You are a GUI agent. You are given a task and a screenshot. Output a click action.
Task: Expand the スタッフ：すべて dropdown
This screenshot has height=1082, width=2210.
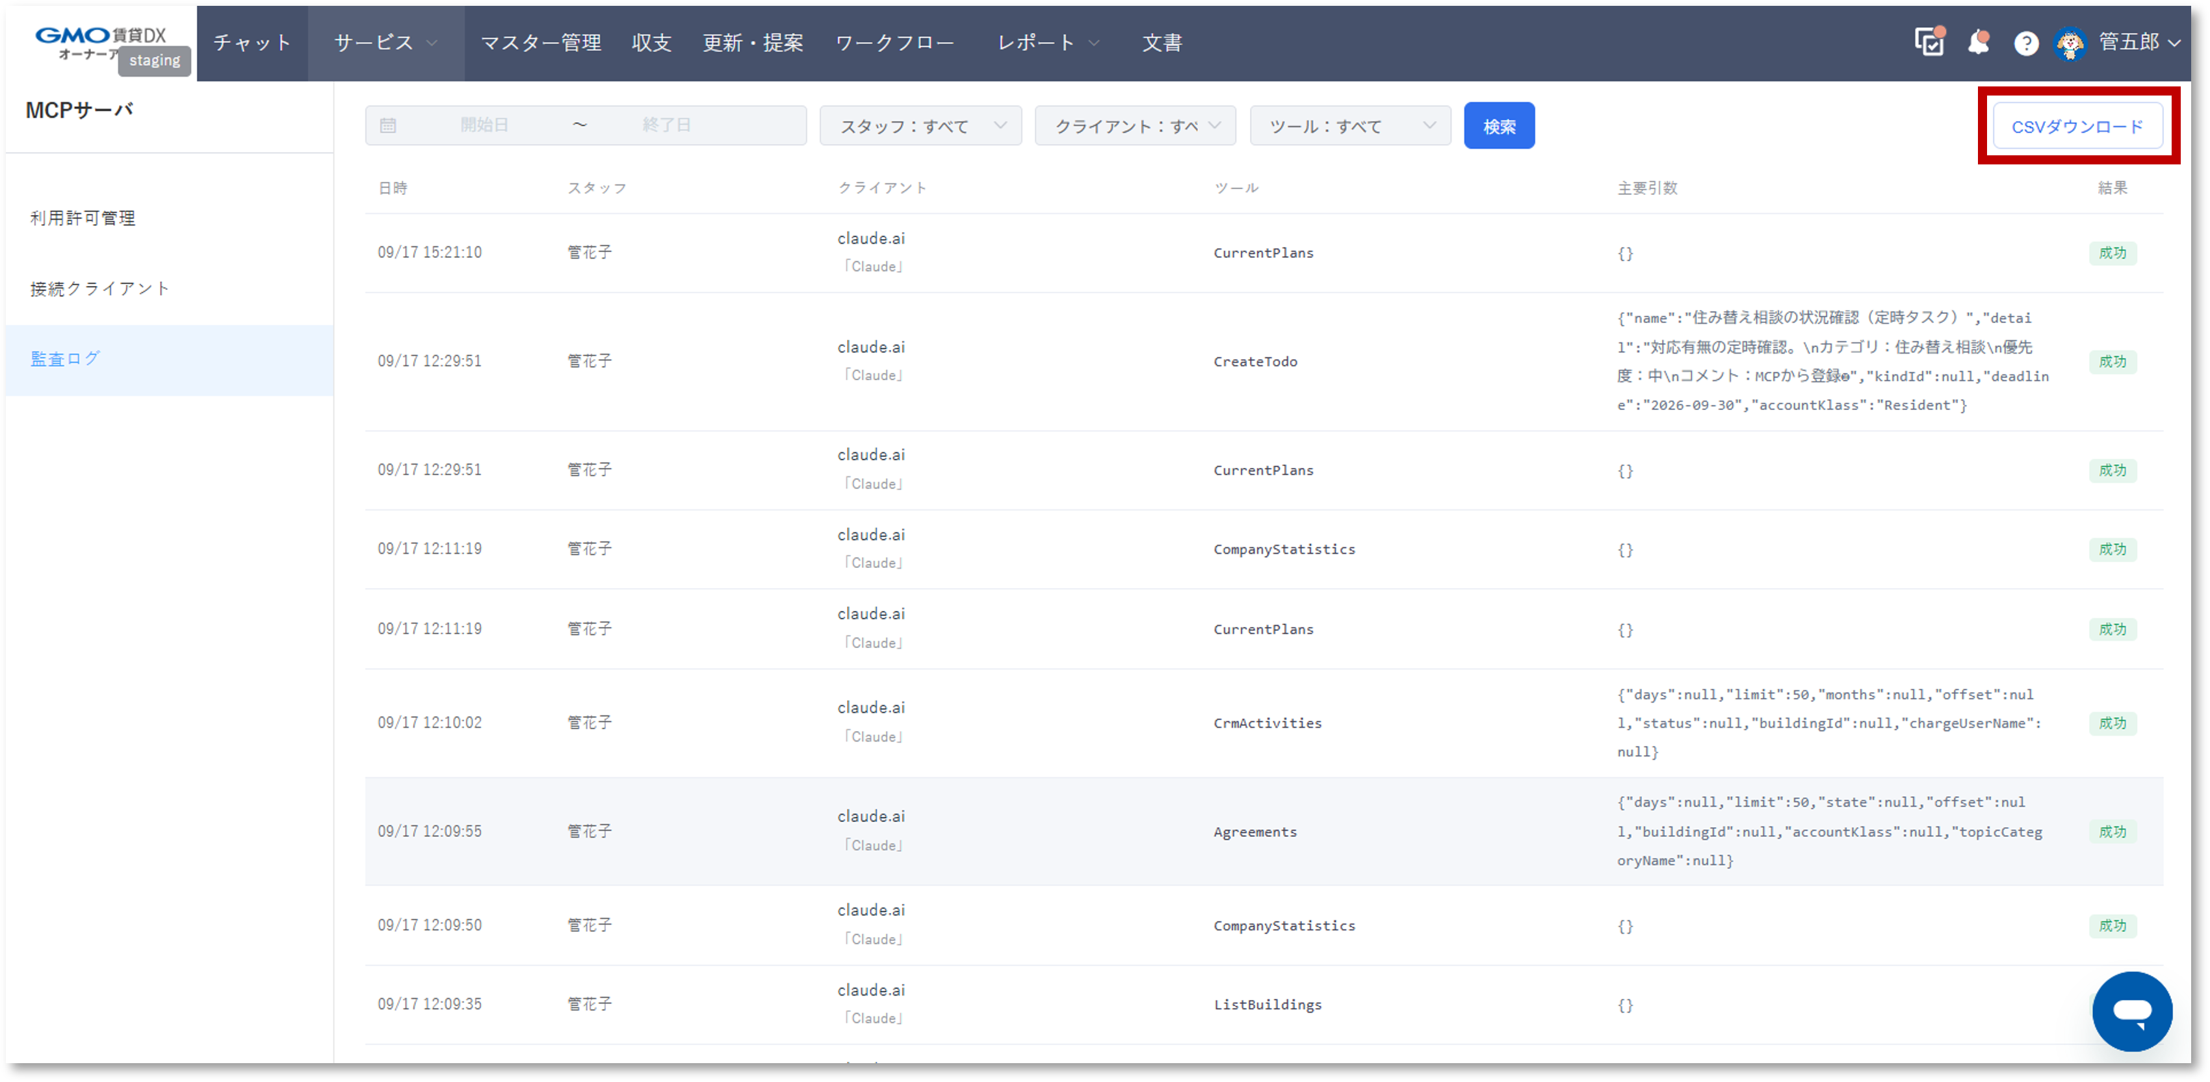[920, 126]
